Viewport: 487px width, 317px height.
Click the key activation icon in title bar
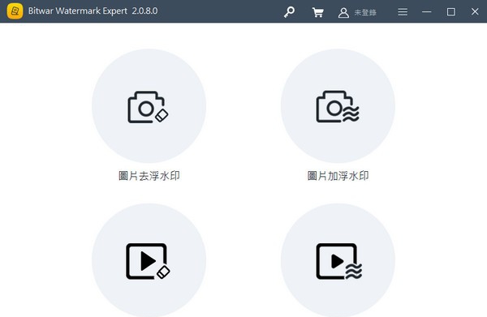tap(289, 12)
